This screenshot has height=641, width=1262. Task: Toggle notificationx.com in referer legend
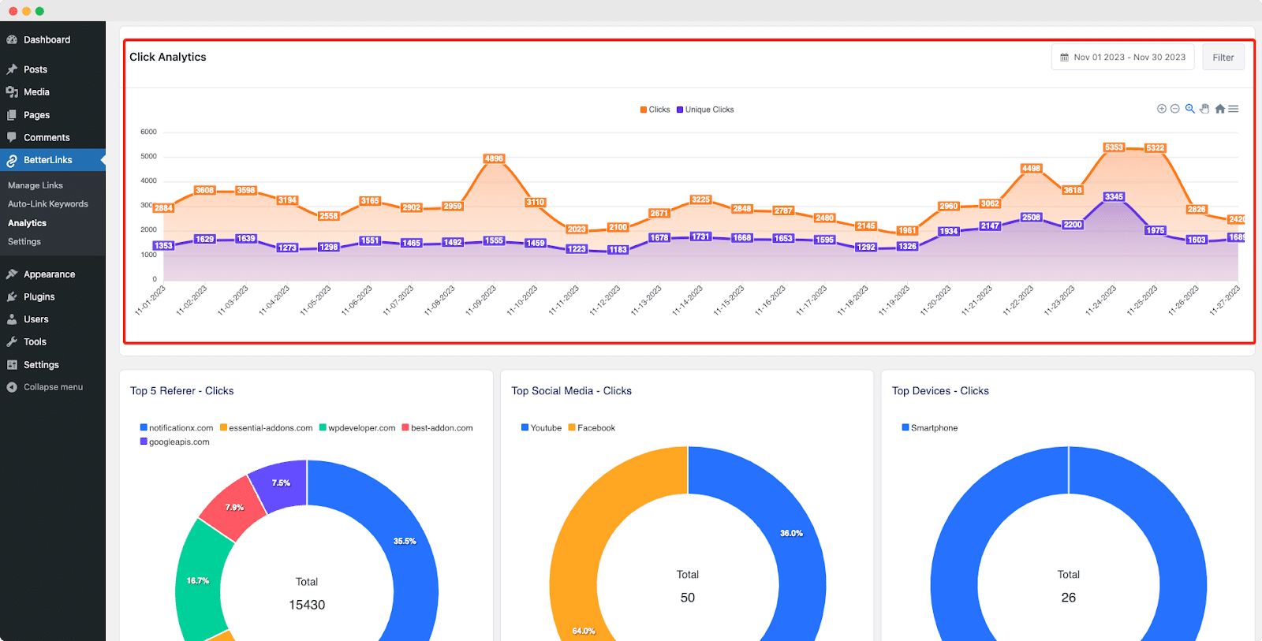176,428
